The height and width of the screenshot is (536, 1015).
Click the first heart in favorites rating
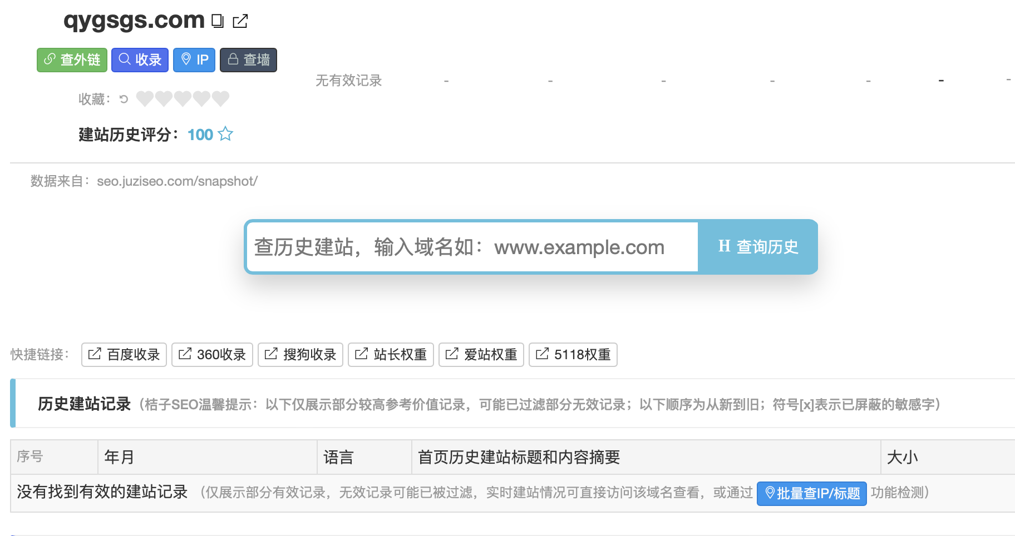pos(145,98)
